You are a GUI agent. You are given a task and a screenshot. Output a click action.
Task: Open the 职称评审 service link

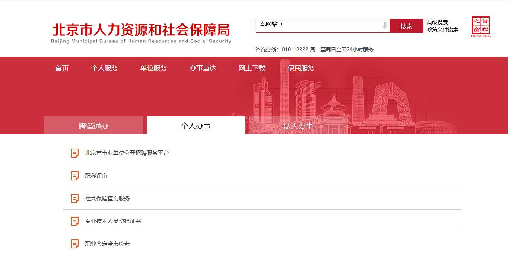click(x=96, y=176)
